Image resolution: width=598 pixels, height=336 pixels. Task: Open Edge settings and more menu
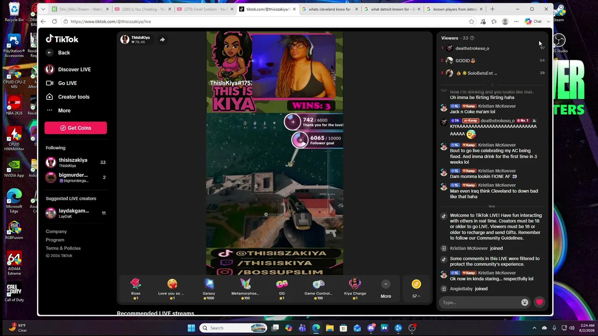coord(516,21)
